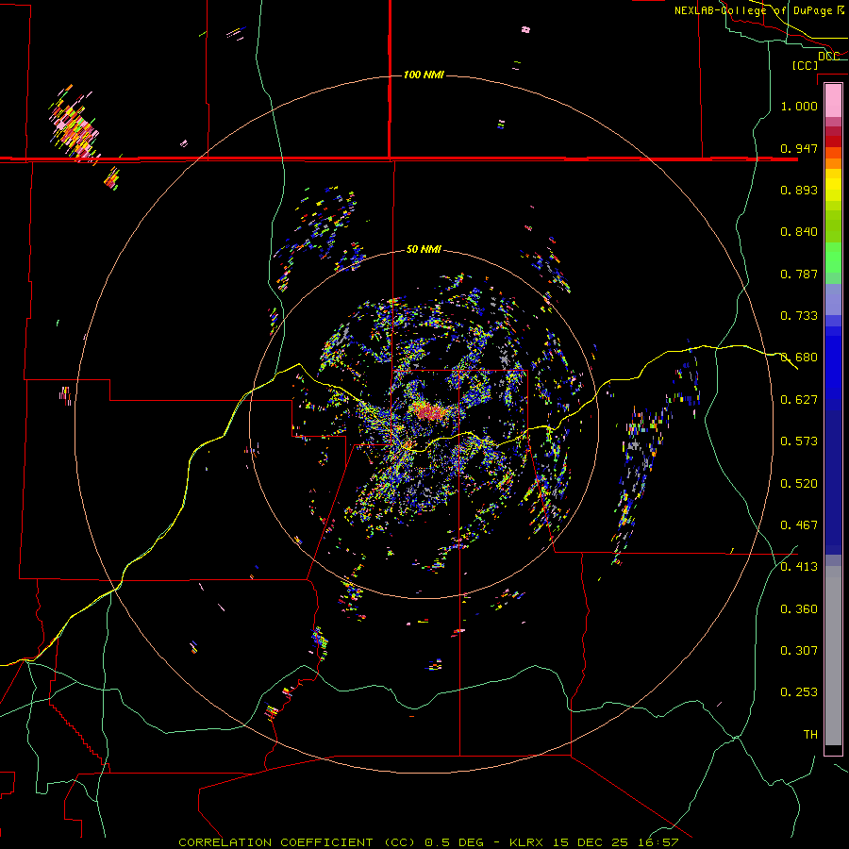Click the pink echo cluster in upper-left corner

[x=75, y=124]
